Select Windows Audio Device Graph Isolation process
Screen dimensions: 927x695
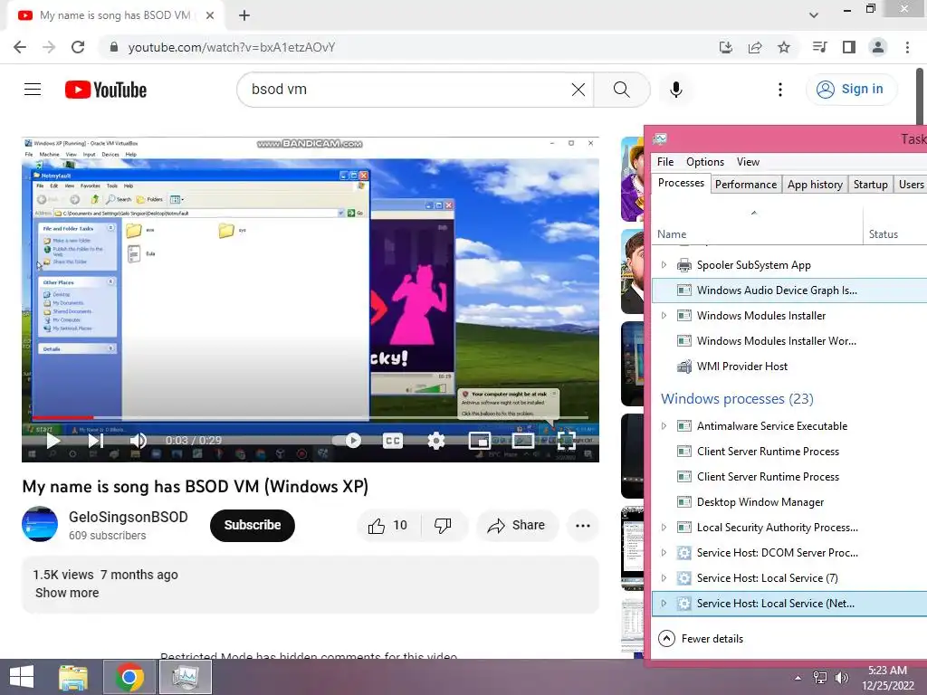[x=789, y=290]
